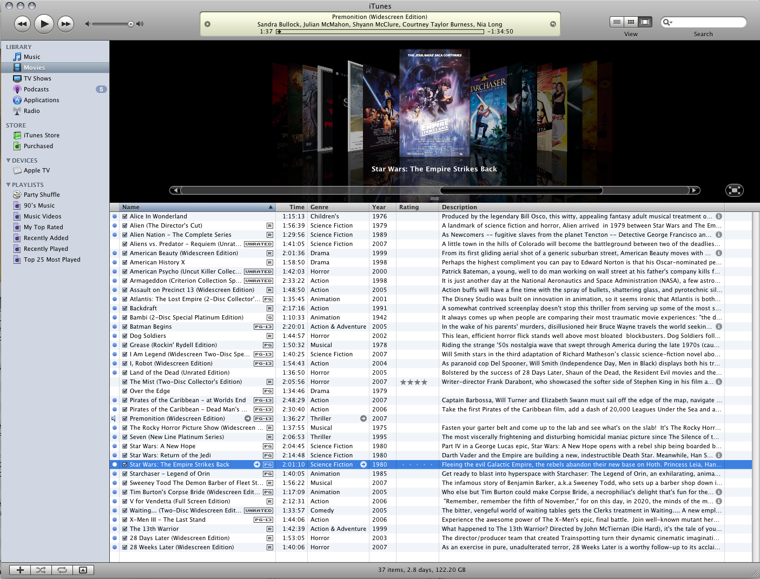This screenshot has width=760, height=579.
Task: Uncheck Batman Begins checkbox
Action: tap(125, 327)
